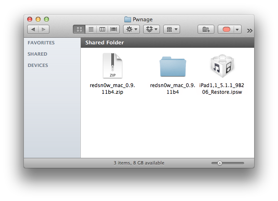Select the redsn0w_mac_0.9.11b4 folder icon
Screen dimensions: 278x201
click(x=172, y=67)
